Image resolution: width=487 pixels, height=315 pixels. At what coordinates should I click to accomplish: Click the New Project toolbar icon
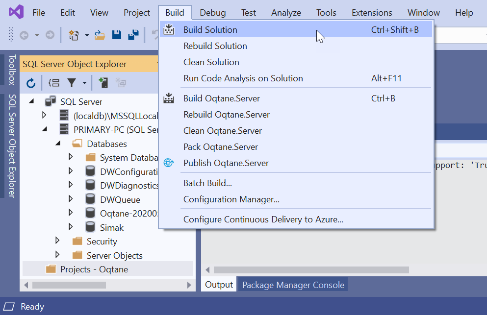pyautogui.click(x=74, y=35)
